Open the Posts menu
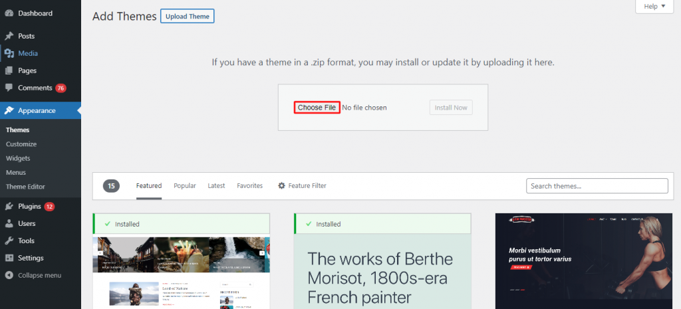Viewport: 681px width, 309px height. pos(41,36)
